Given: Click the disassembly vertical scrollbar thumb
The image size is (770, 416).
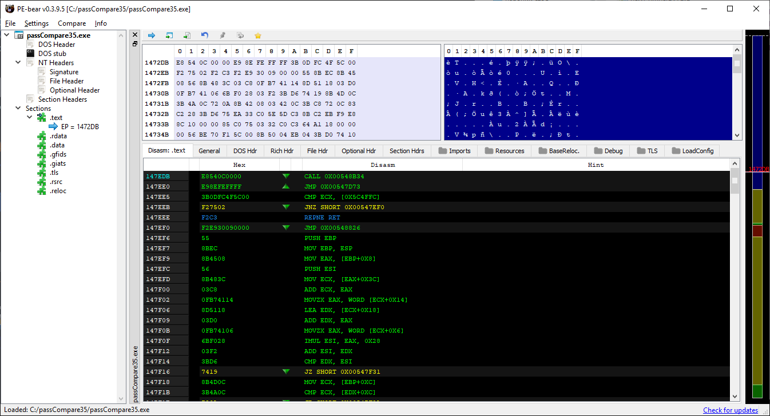Looking at the screenshot, I should (735, 181).
